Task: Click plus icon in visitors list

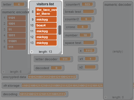Action: [32, 52]
